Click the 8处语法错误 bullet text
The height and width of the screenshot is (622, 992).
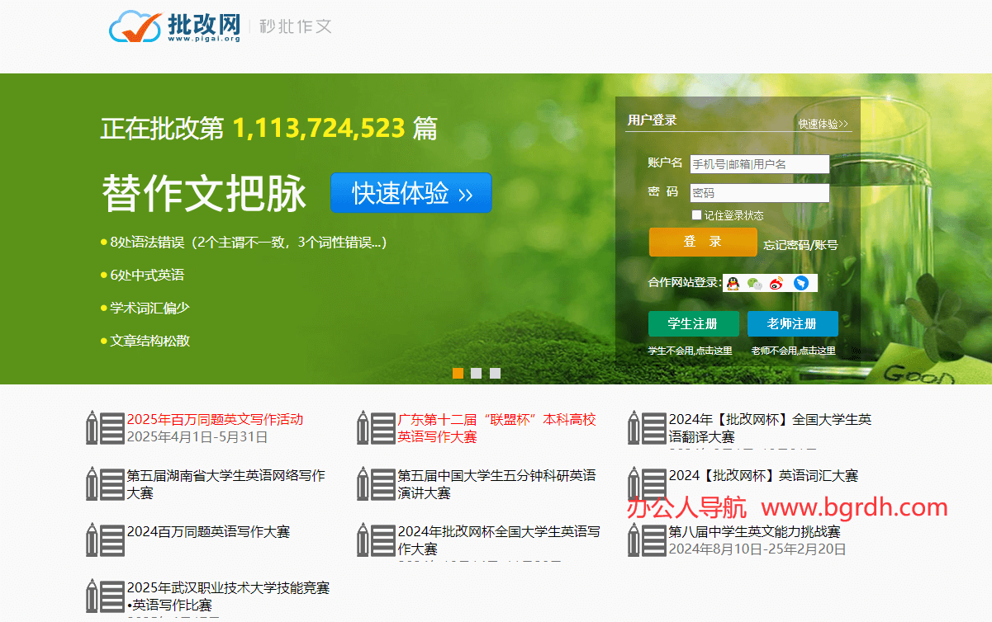(x=249, y=243)
